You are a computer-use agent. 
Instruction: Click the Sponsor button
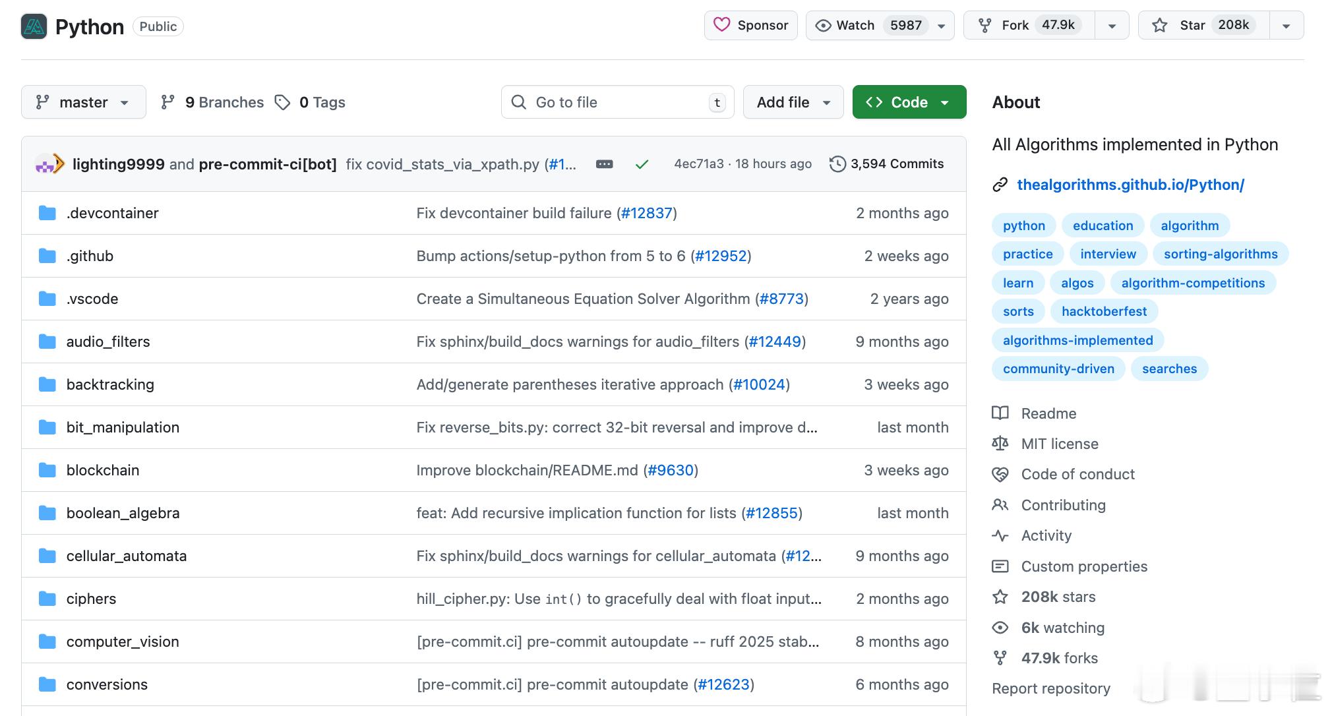click(x=751, y=26)
